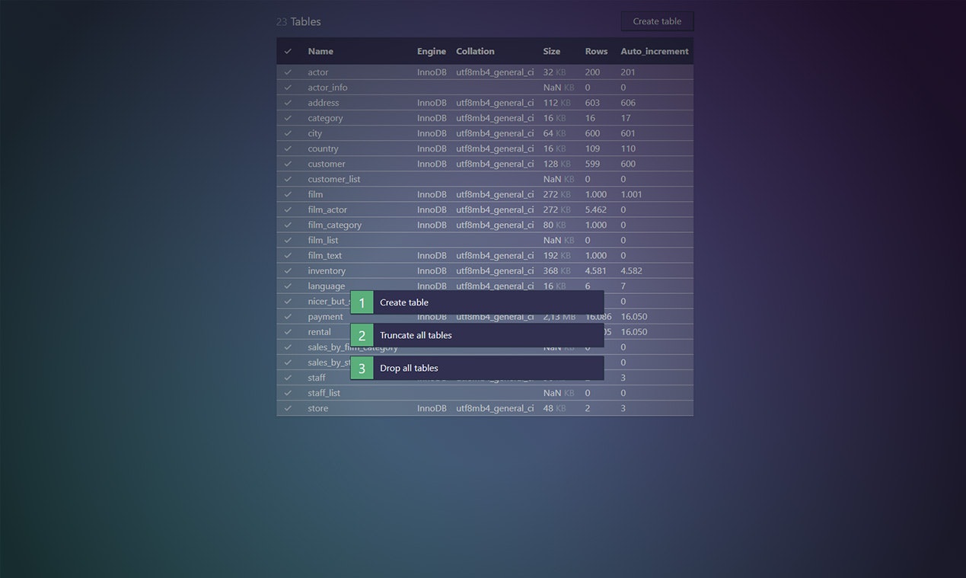The width and height of the screenshot is (966, 578).
Task: Open the country table
Action: click(x=323, y=148)
